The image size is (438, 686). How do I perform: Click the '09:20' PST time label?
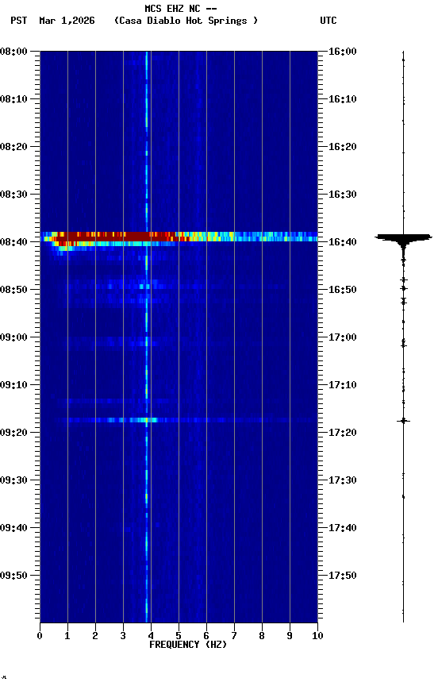coord(13,434)
